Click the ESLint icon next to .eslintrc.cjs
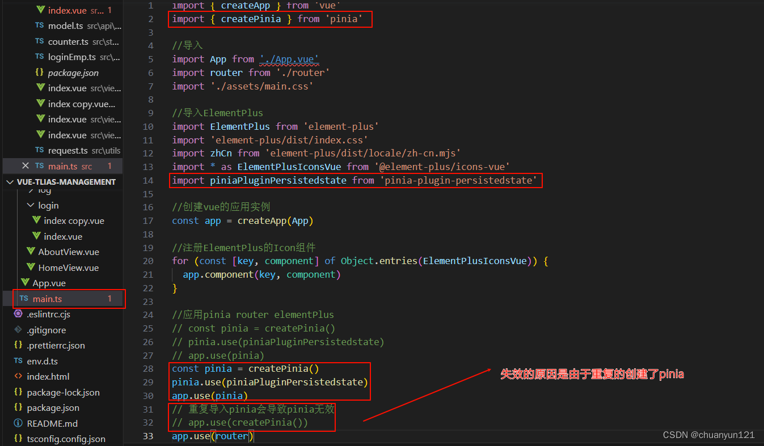 (18, 314)
